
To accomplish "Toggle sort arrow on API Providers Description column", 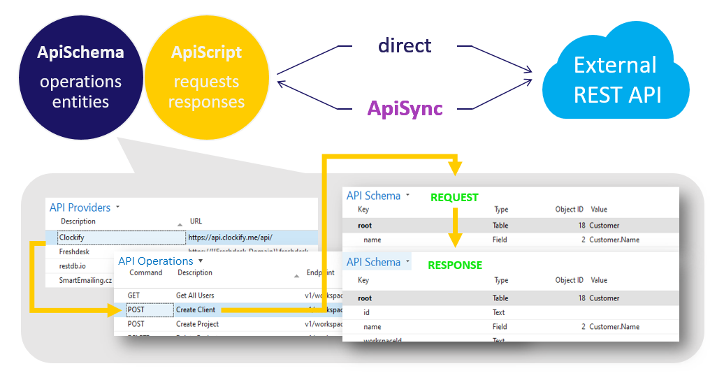I will click(180, 224).
